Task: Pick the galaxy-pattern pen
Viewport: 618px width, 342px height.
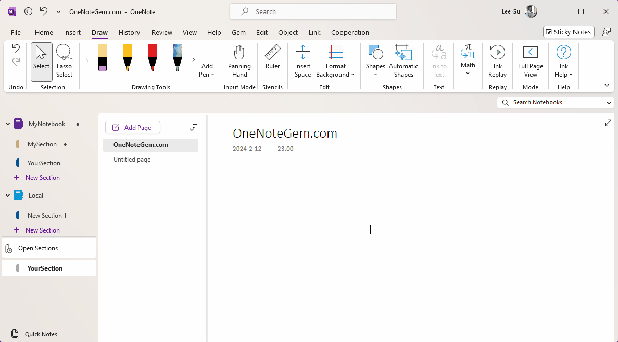Action: pyautogui.click(x=178, y=58)
